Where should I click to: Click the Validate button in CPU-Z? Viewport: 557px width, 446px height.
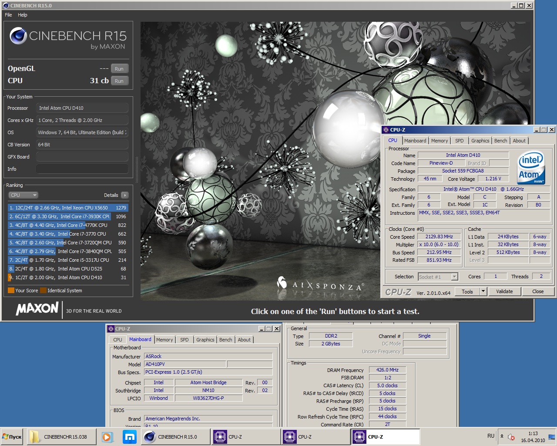click(x=504, y=292)
